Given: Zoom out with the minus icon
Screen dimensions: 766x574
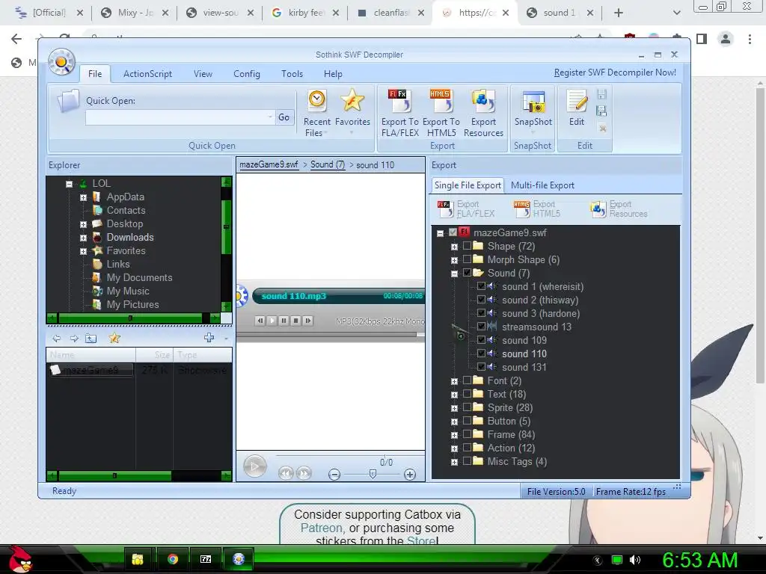Looking at the screenshot, I should coord(334,475).
